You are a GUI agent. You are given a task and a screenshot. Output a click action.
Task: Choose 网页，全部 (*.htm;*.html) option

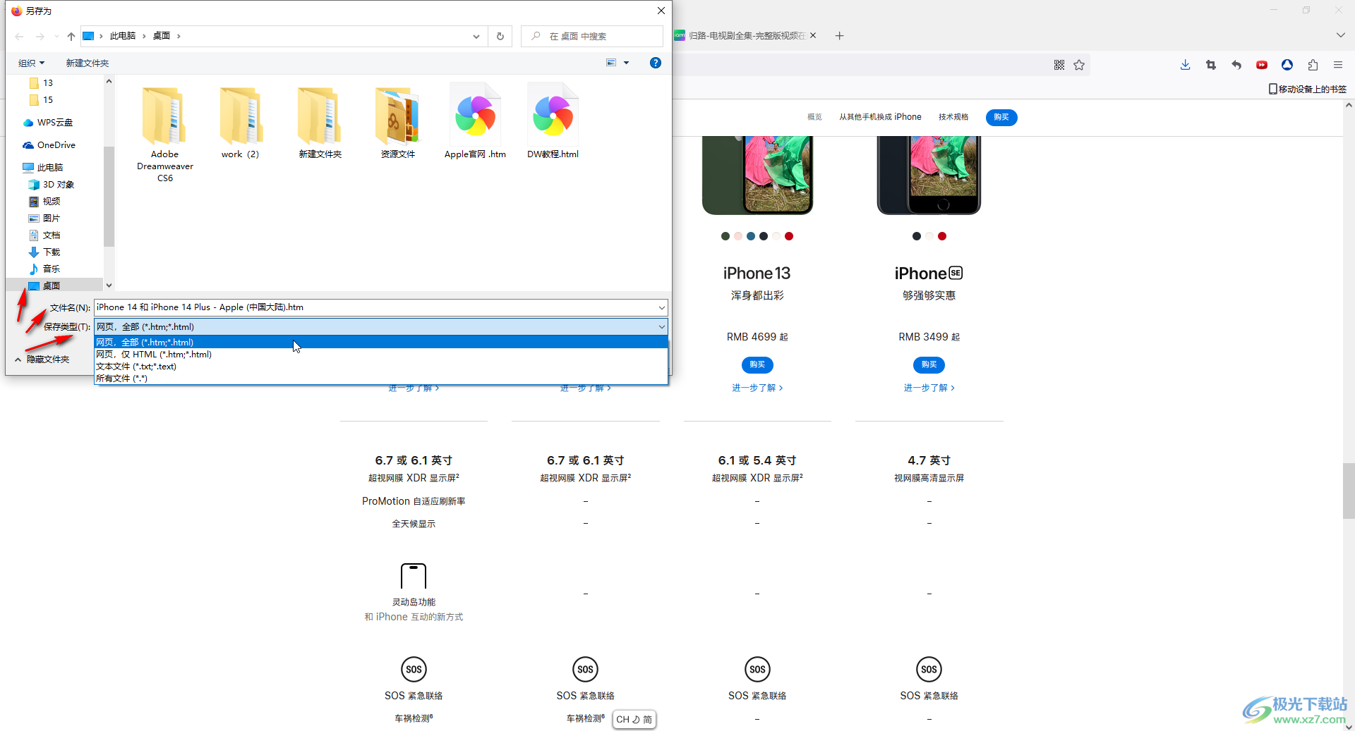(x=381, y=342)
